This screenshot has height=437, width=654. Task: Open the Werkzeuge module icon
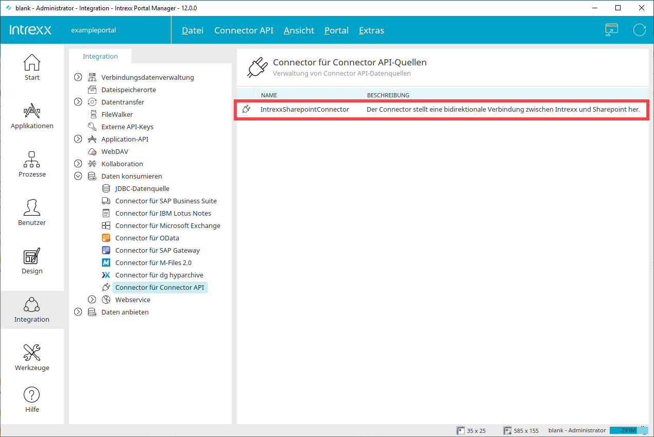coord(32,353)
